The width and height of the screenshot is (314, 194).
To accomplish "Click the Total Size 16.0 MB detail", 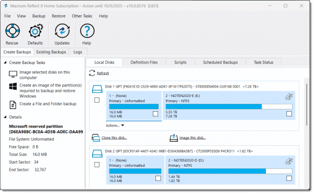I will 28,155.
